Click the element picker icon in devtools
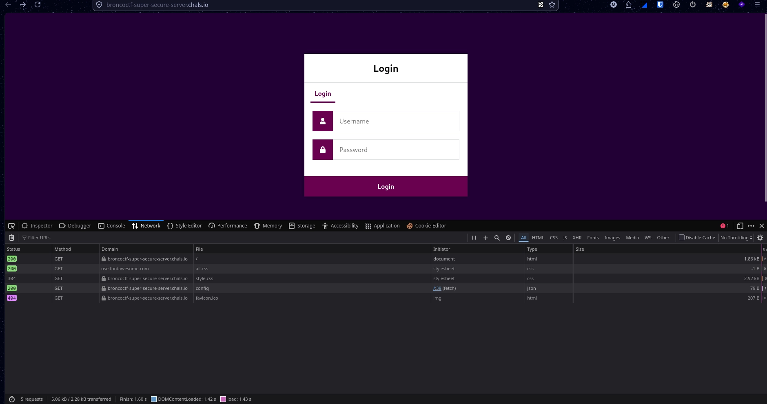The image size is (767, 404). pyautogui.click(x=11, y=226)
